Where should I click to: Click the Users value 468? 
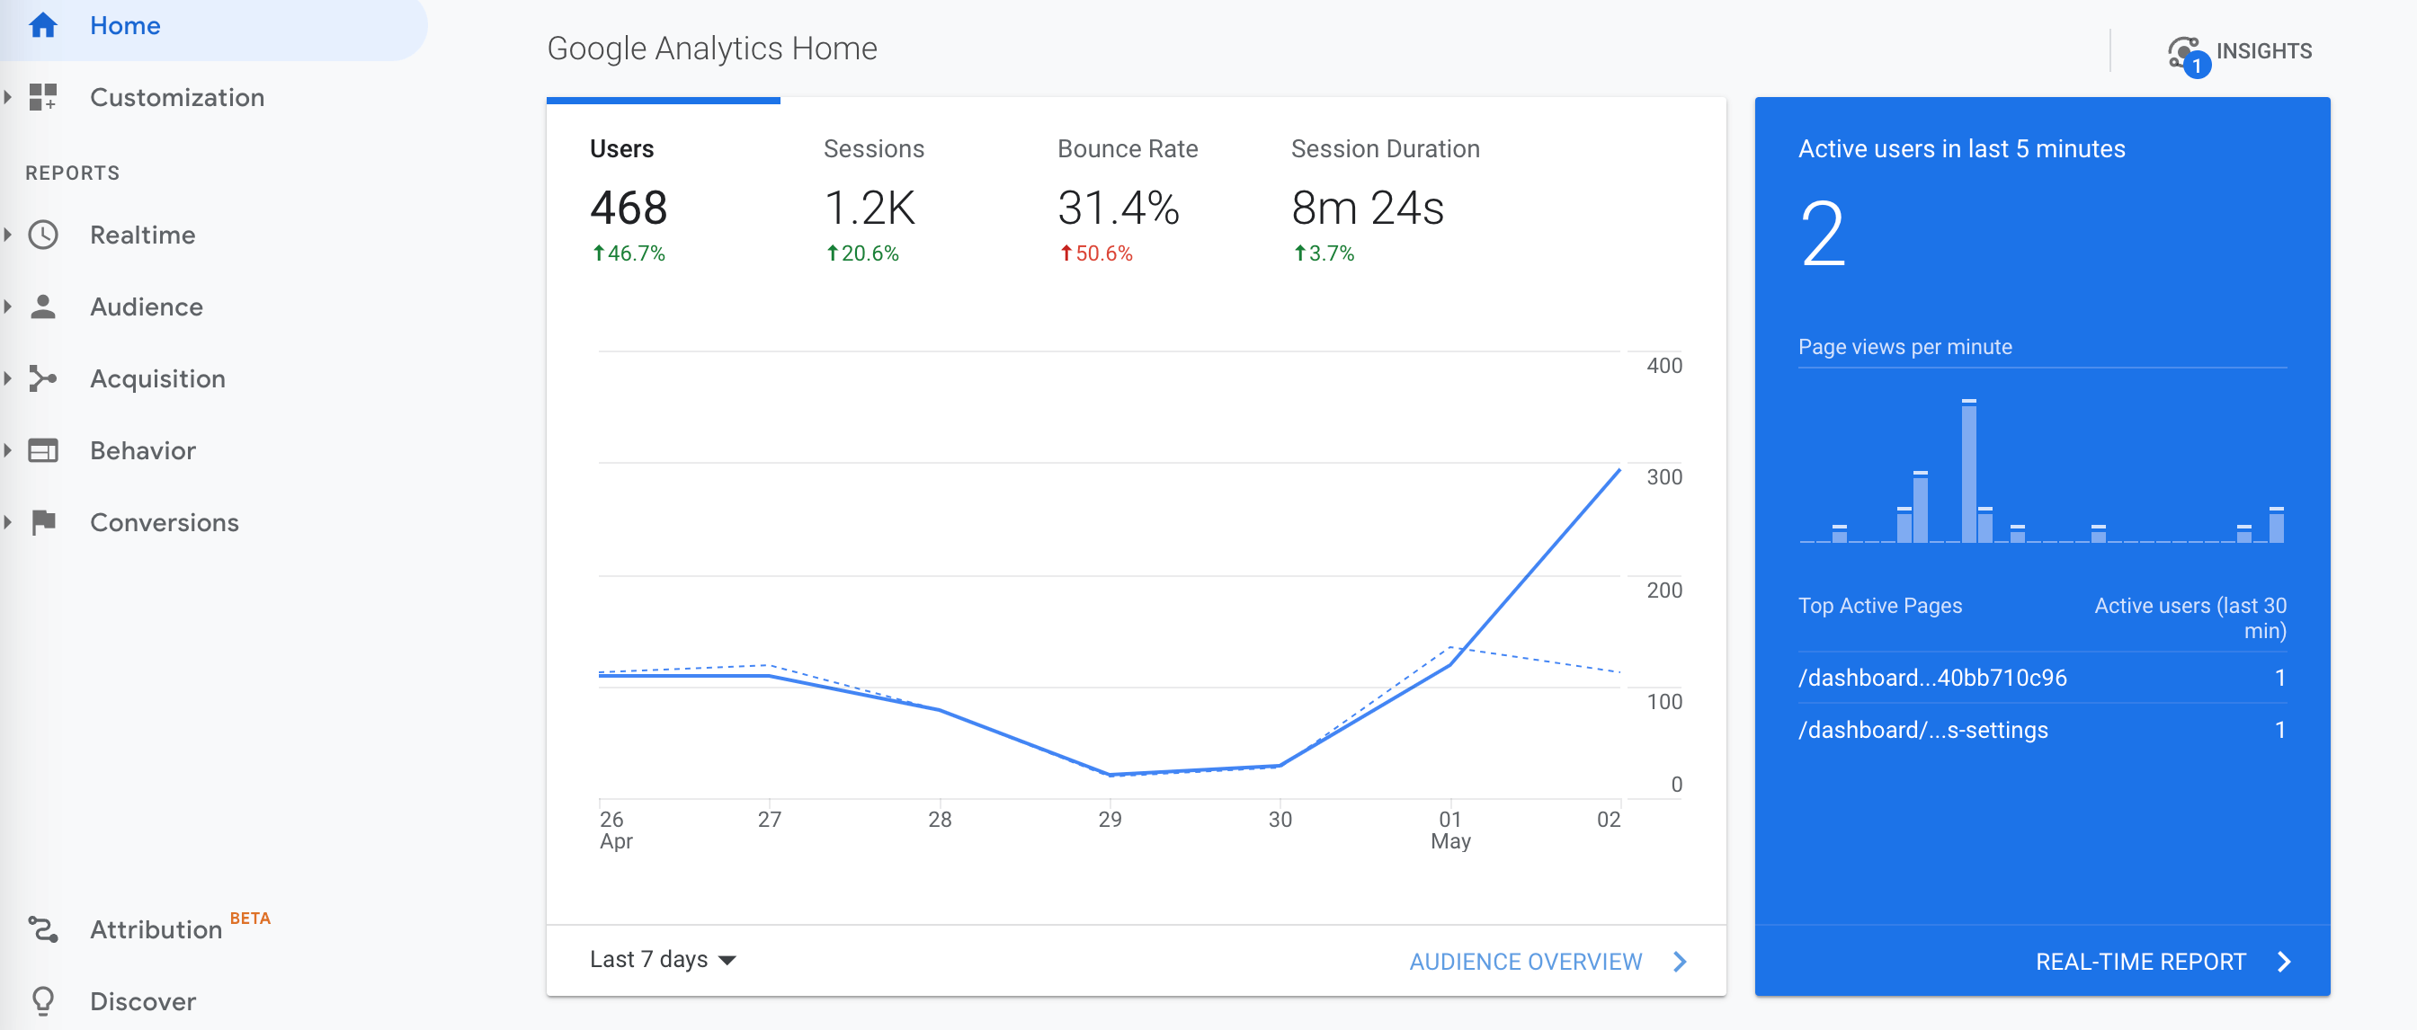point(629,208)
